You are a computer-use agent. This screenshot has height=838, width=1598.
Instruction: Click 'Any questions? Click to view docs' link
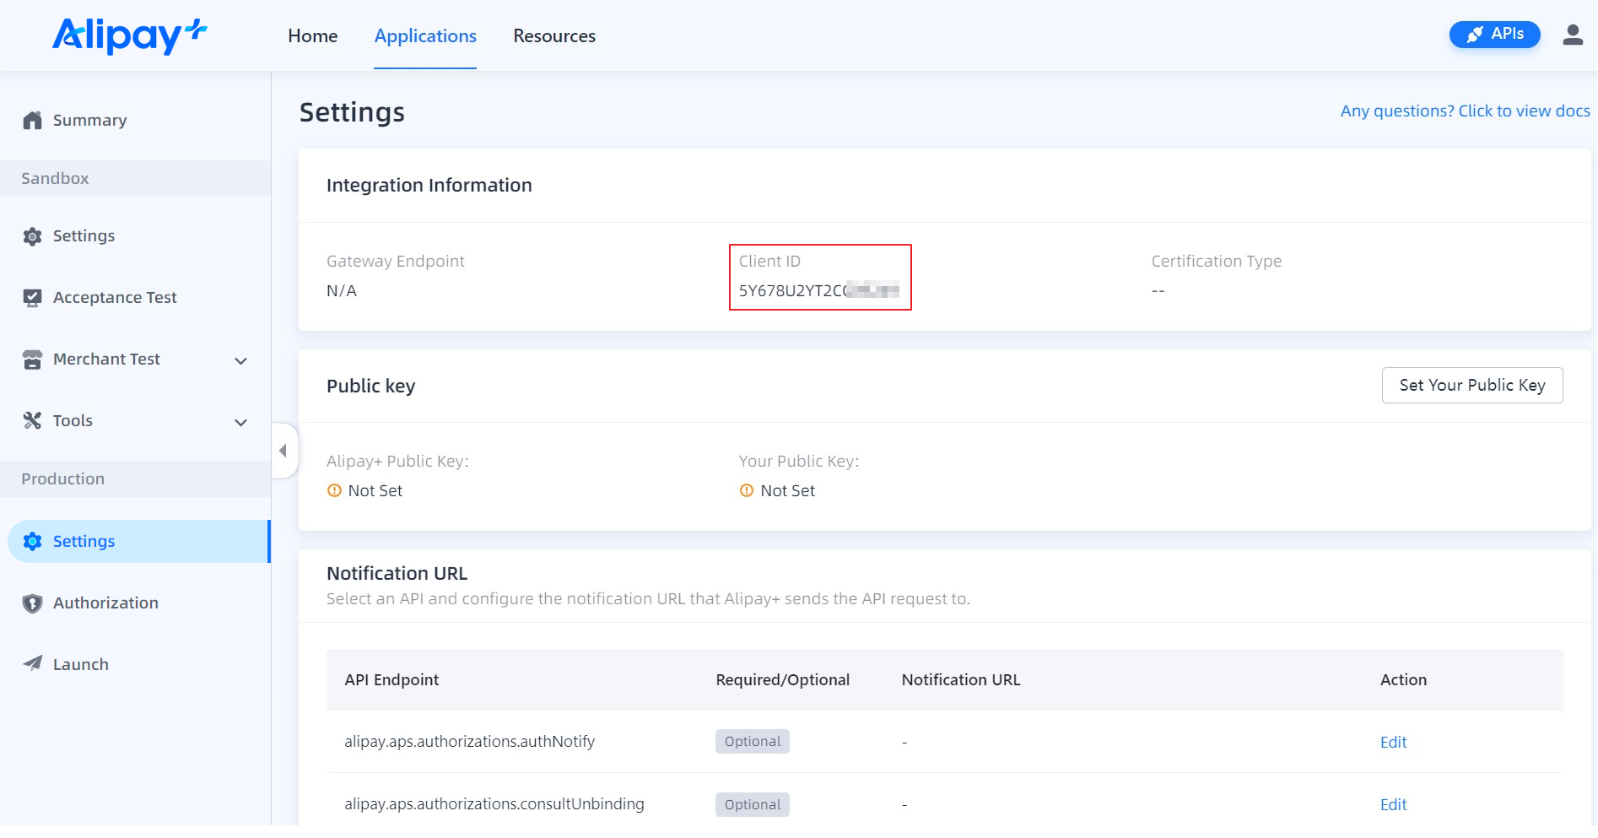[1465, 111]
